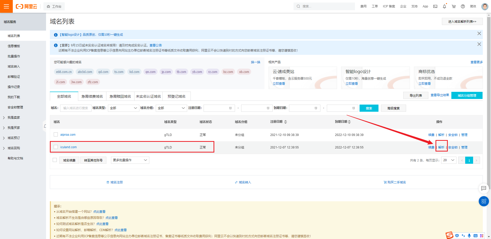
Task: Open the Cloud Shell terminal icon
Action: [x=435, y=6]
